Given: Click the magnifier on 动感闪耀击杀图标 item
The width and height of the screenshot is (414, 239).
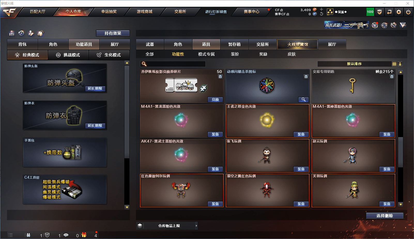Looking at the screenshot, I should (304, 100).
